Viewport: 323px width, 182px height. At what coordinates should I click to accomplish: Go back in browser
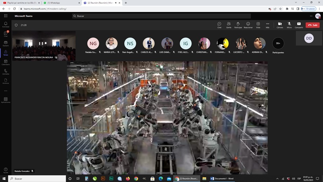[4, 9]
